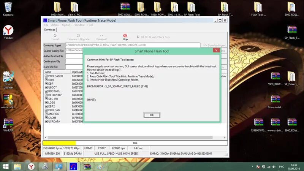Screen dimensions: 304x171
Task: Open the File menu
Action: 46,25
